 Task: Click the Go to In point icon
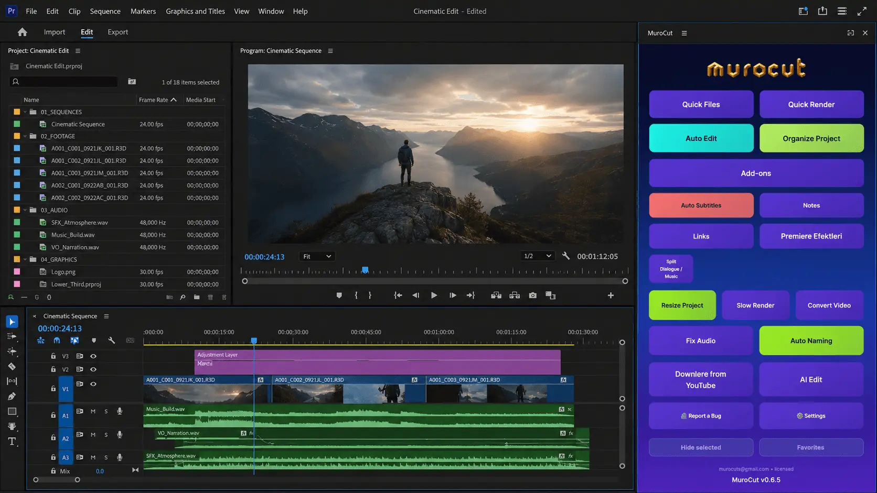point(398,295)
